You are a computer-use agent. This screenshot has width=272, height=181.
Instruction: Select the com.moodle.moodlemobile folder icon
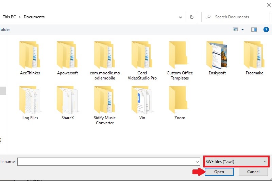[x=105, y=55]
